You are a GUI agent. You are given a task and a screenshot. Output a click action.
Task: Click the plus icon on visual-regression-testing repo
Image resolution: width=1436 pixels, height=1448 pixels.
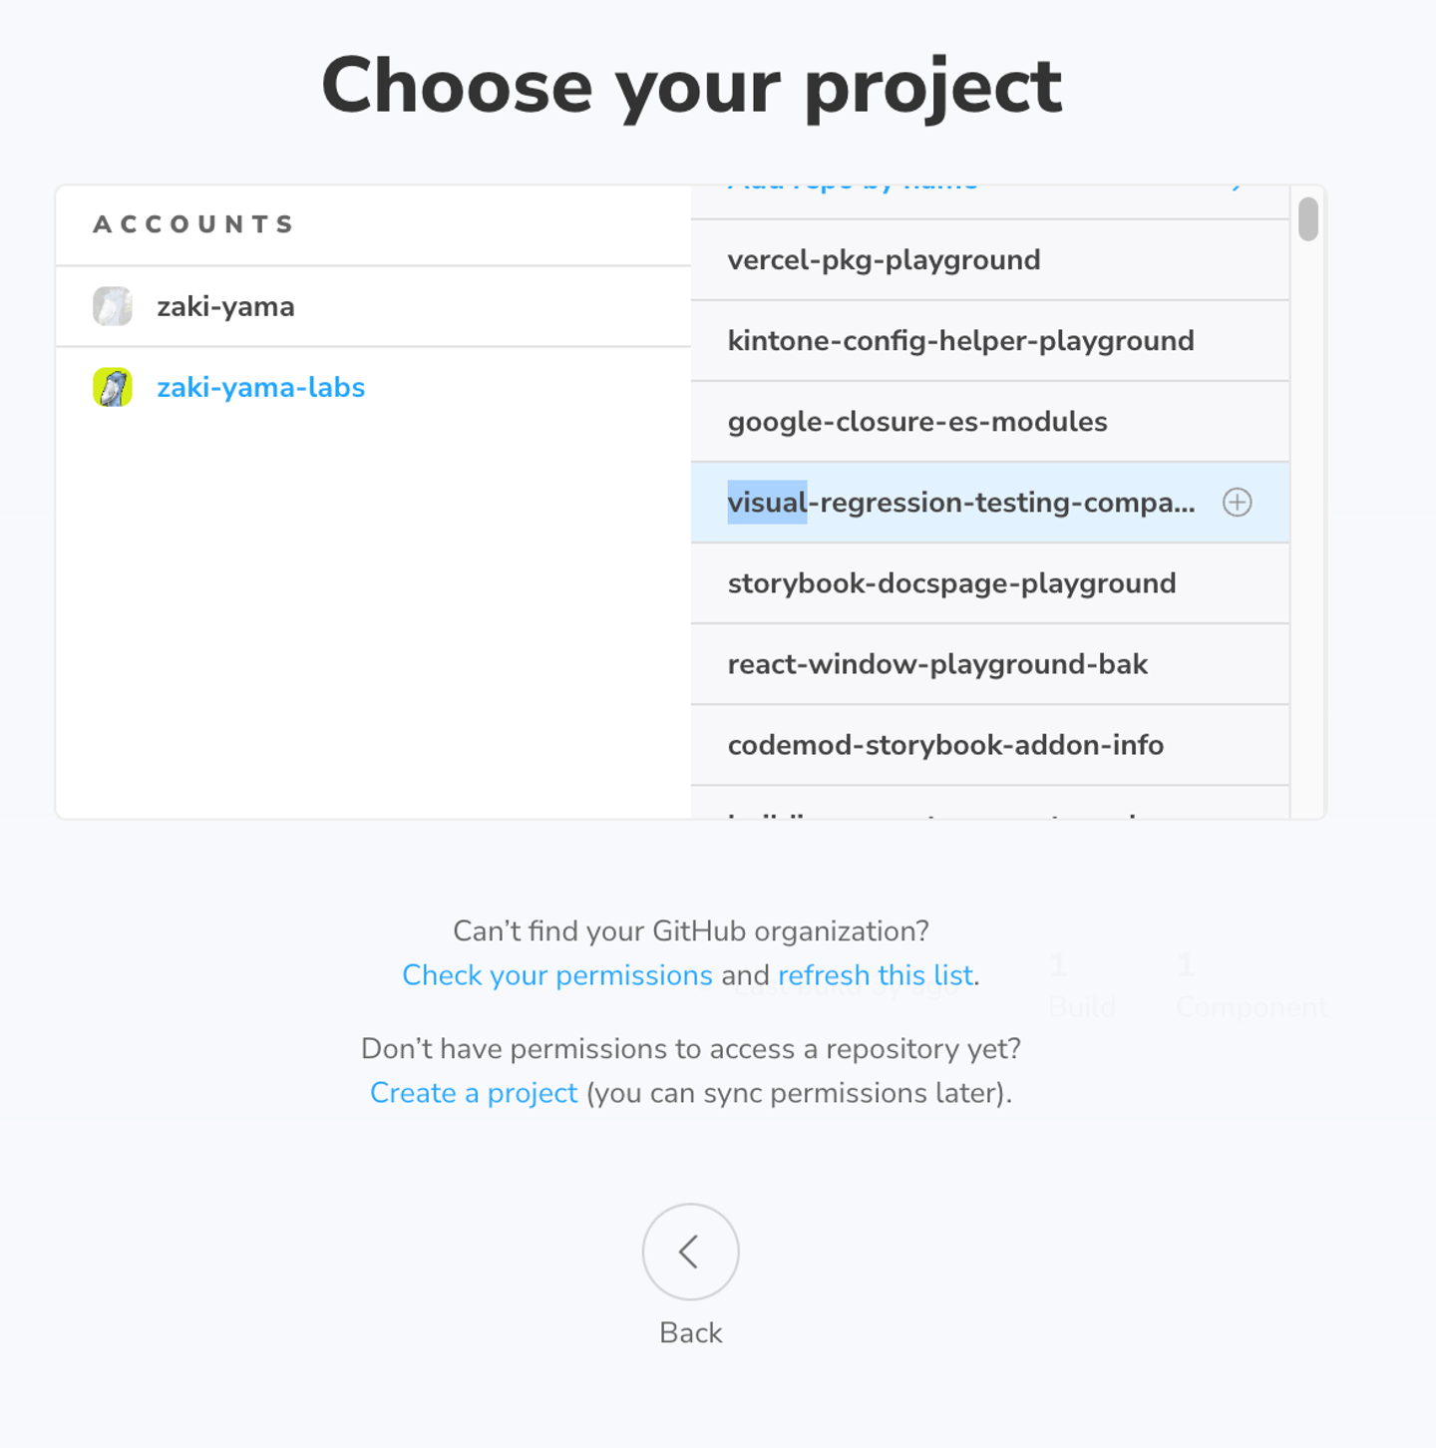(x=1237, y=503)
